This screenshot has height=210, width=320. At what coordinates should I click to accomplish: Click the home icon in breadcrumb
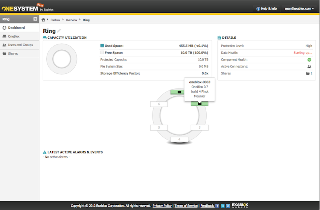coord(43,20)
